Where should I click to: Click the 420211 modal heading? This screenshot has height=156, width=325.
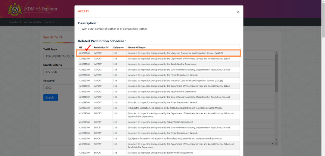(x=83, y=11)
